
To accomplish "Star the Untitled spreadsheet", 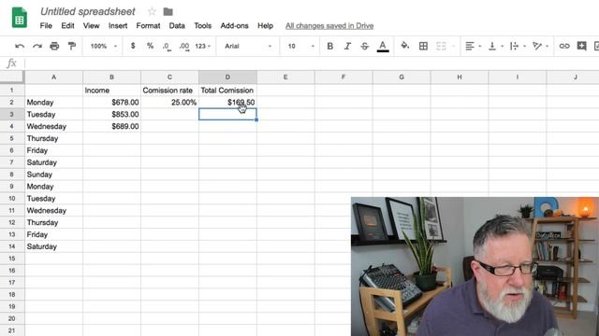I will [152, 11].
